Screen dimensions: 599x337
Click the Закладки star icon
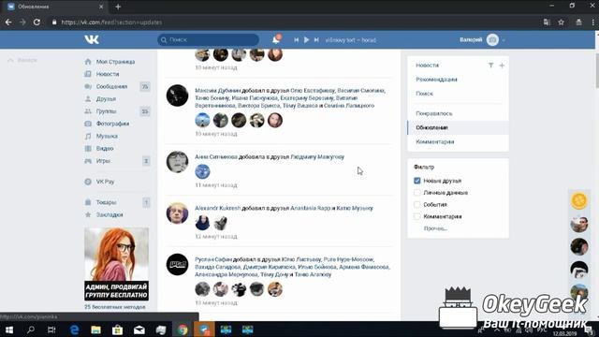click(x=88, y=214)
